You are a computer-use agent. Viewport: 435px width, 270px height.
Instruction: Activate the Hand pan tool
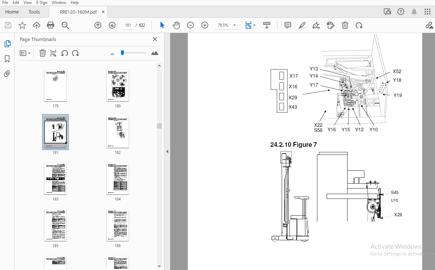tap(176, 25)
